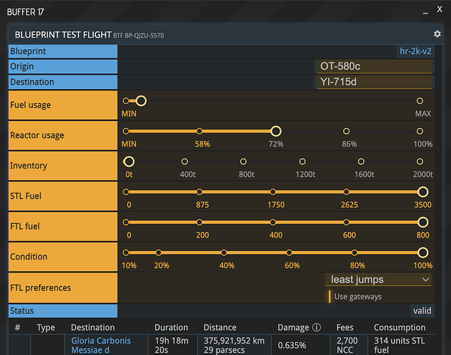Image resolution: width=451 pixels, height=355 pixels.
Task: Select the 314 units STL fuel cell
Action: tap(401, 345)
